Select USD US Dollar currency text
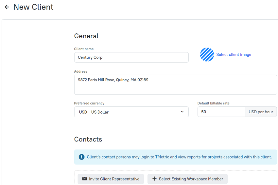 94,112
